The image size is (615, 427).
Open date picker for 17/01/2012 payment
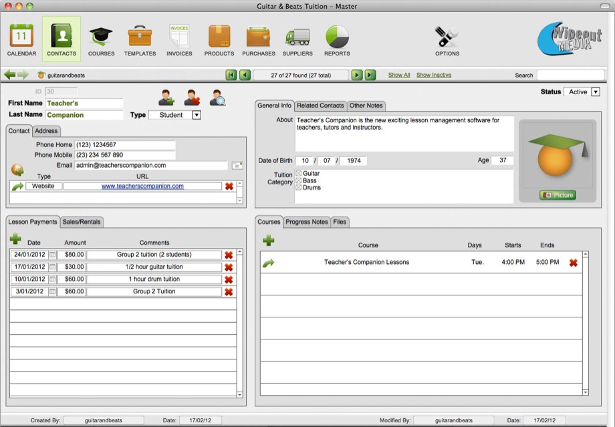coord(53,267)
